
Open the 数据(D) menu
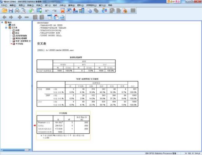click(x=31, y=5)
